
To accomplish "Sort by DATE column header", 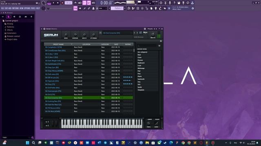I will click(116, 44).
